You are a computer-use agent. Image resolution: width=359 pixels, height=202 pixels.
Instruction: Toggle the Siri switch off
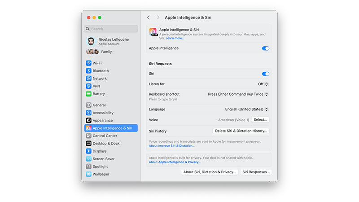(x=266, y=74)
